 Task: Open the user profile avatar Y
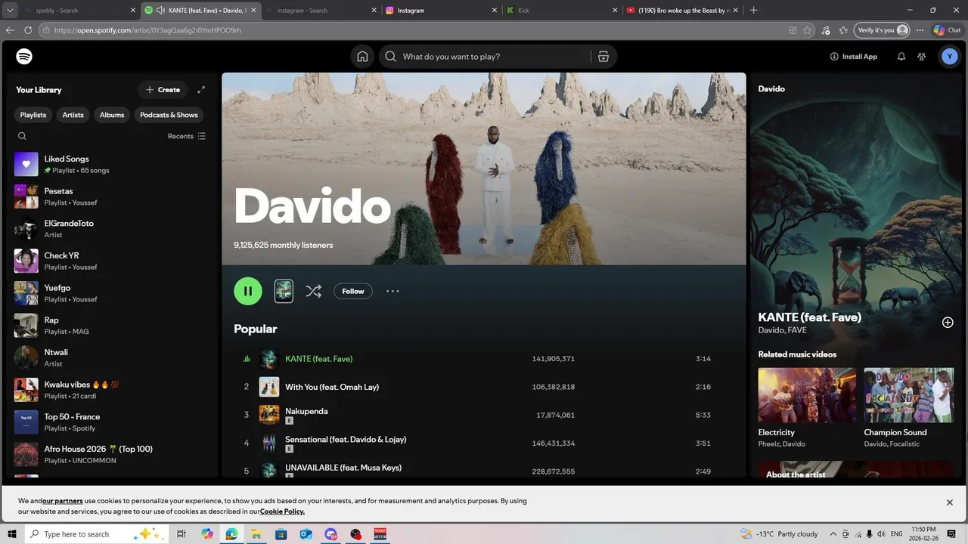pos(950,57)
